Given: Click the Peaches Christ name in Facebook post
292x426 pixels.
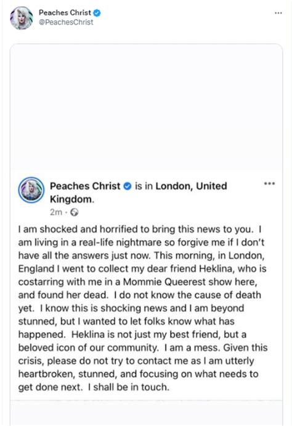Looking at the screenshot, I should [85, 186].
